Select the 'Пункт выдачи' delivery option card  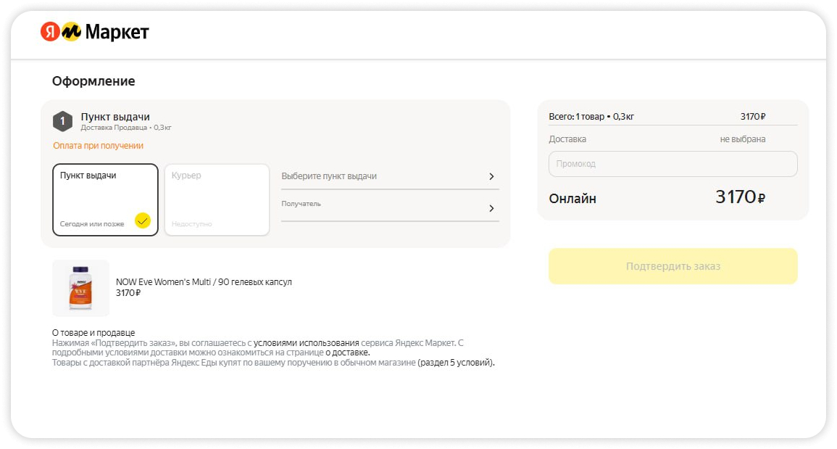coord(105,199)
